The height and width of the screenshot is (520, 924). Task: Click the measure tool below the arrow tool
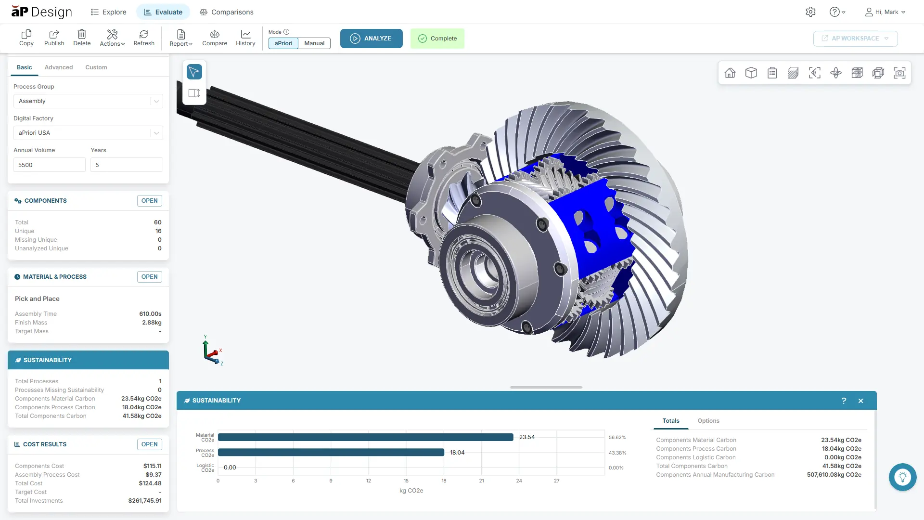(x=194, y=93)
